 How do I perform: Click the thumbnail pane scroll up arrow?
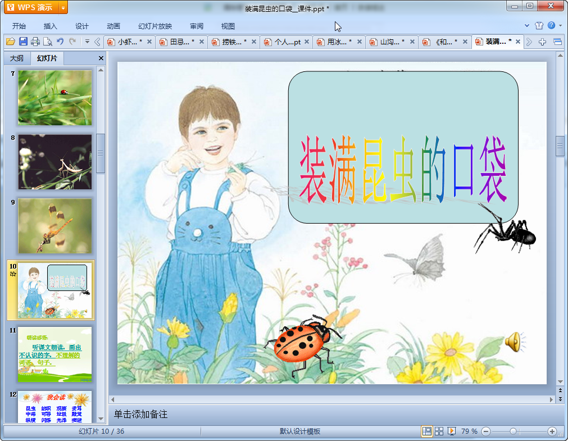click(101, 70)
